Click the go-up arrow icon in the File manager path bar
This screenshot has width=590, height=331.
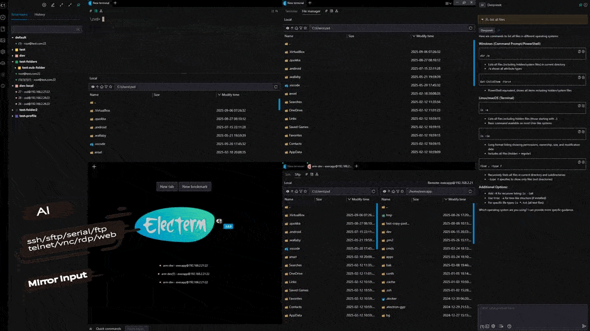point(292,28)
